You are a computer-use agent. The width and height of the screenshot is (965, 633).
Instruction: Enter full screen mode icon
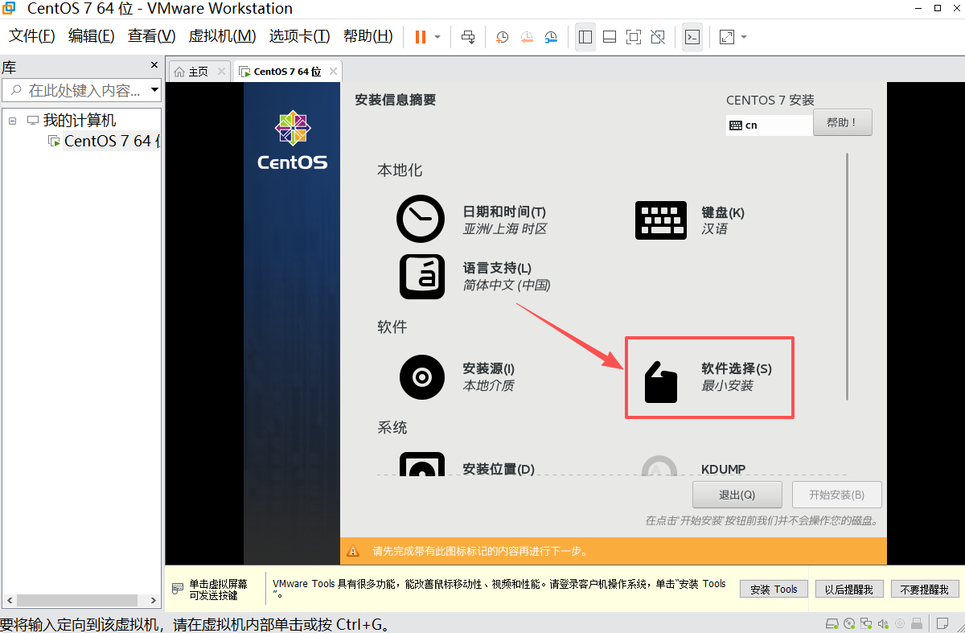tap(634, 37)
